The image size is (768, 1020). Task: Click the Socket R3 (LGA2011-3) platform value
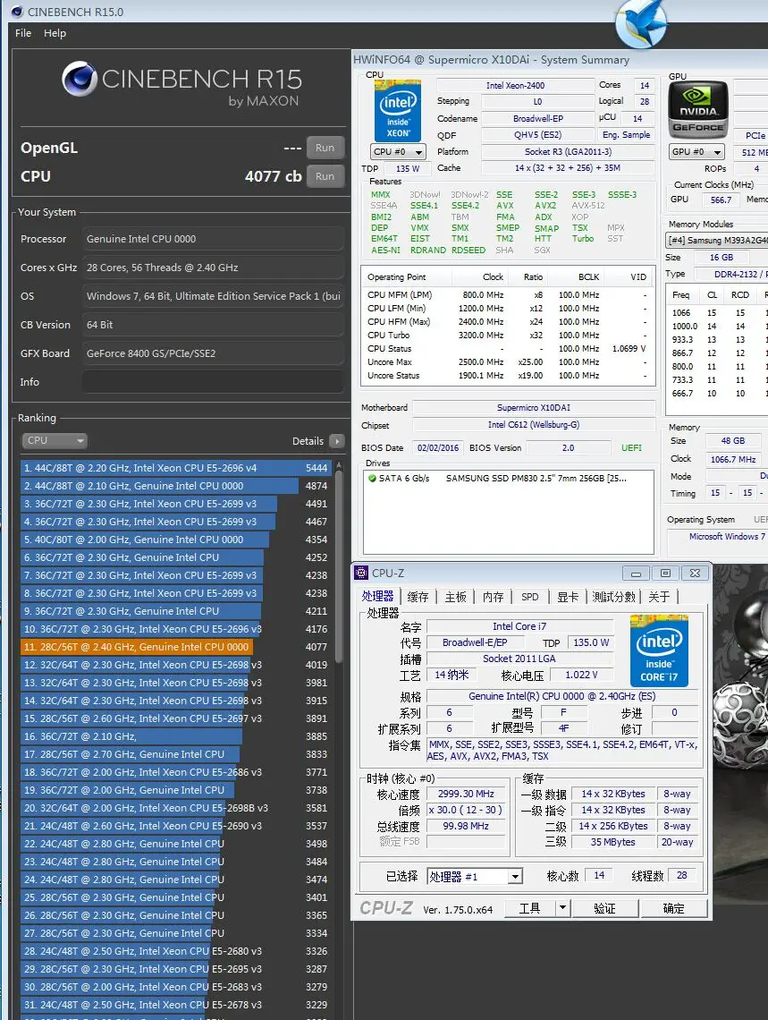568,151
